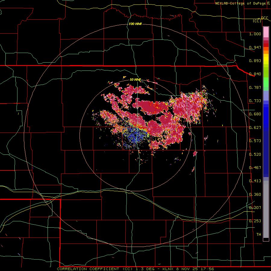271x271 pixels.
Task: Click the 0.840 scale value
Action: (255, 74)
